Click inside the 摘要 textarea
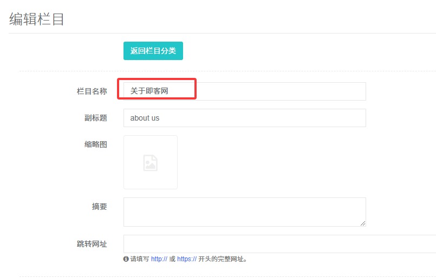The height and width of the screenshot is (278, 436). [x=244, y=211]
